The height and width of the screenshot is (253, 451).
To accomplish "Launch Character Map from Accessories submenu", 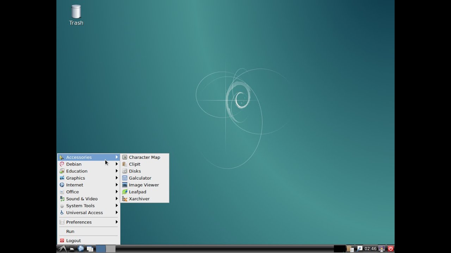I will point(144,157).
